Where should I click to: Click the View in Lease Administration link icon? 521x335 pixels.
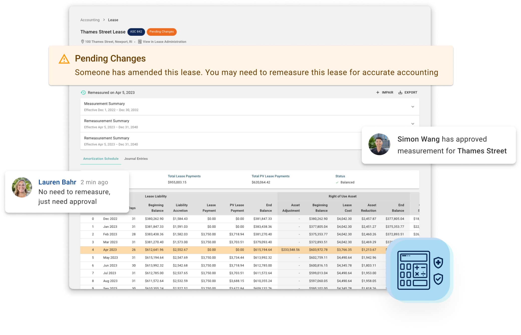pos(141,41)
